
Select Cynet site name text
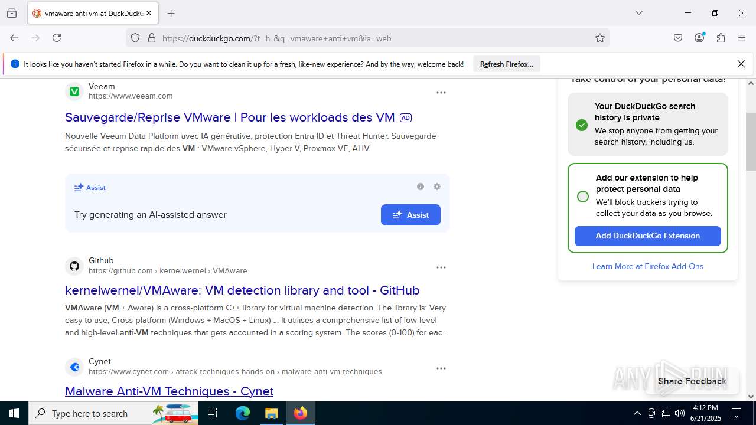[100, 362]
